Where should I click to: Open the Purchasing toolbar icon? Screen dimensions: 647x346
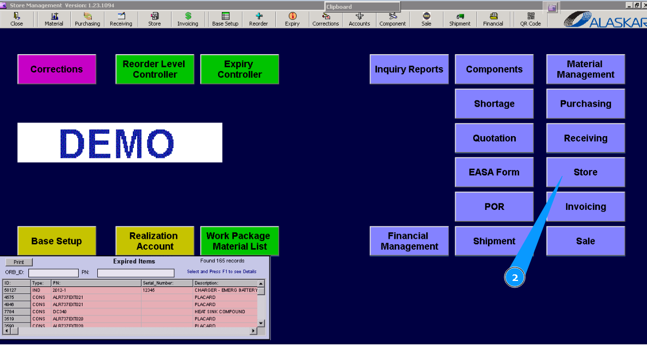click(87, 20)
